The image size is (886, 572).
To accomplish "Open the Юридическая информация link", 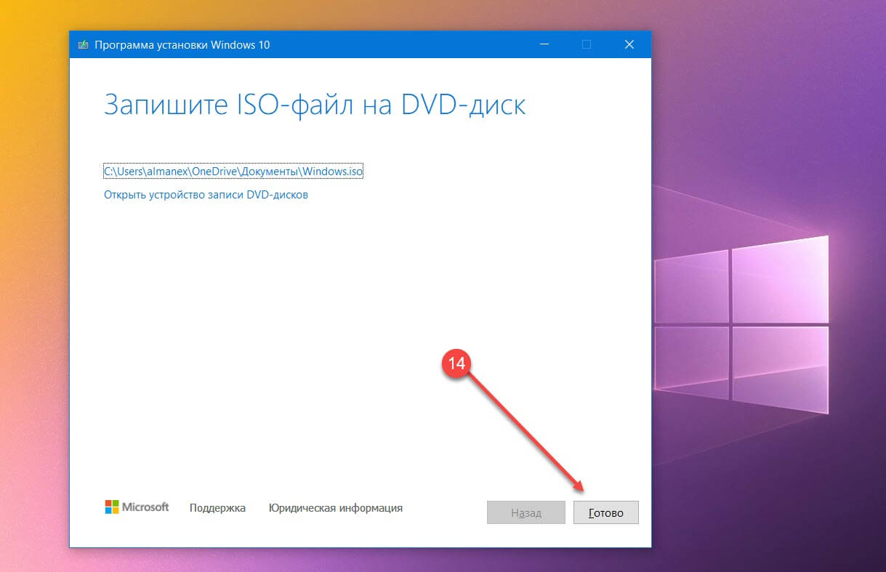I will (336, 508).
